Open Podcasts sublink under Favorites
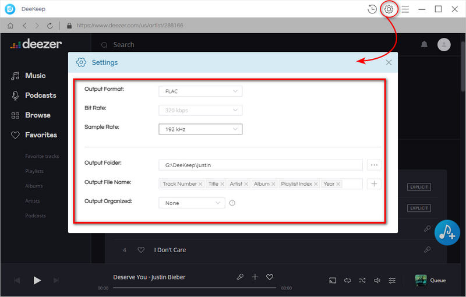 pos(36,215)
